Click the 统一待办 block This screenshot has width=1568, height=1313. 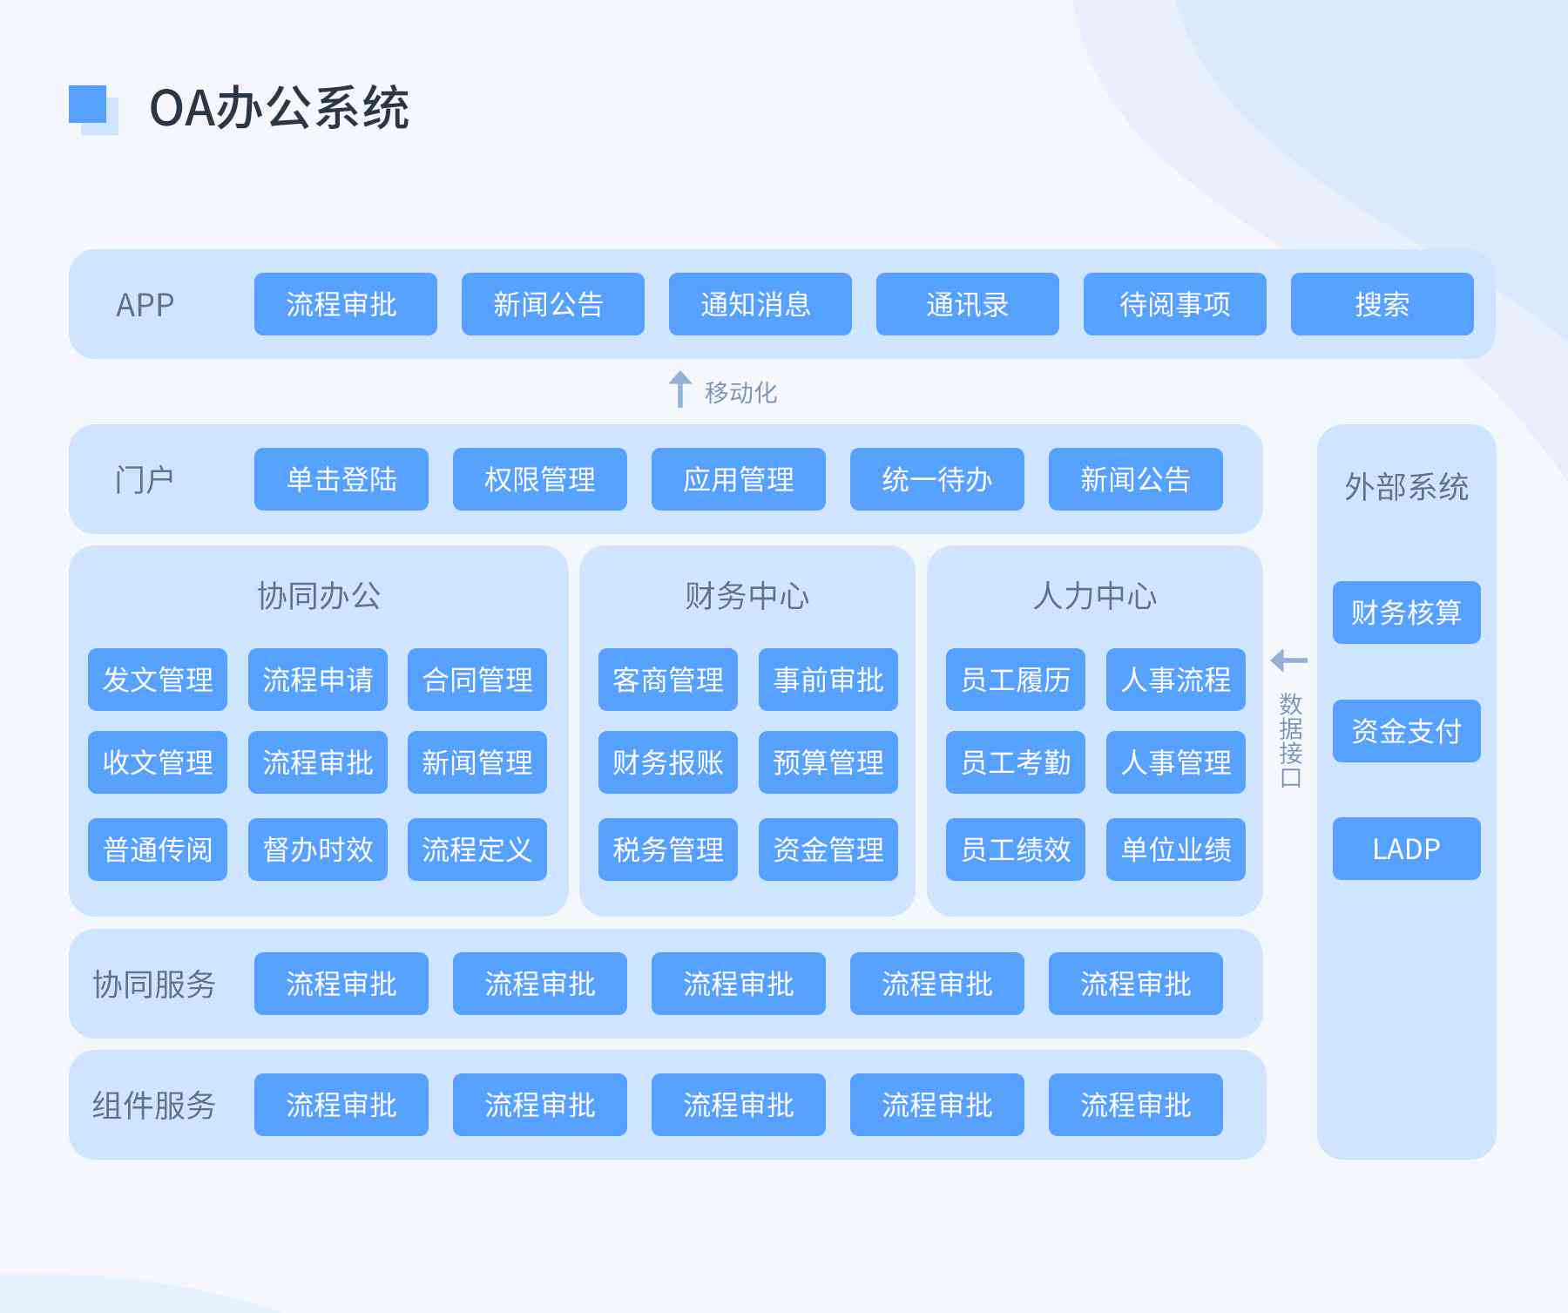[936, 479]
